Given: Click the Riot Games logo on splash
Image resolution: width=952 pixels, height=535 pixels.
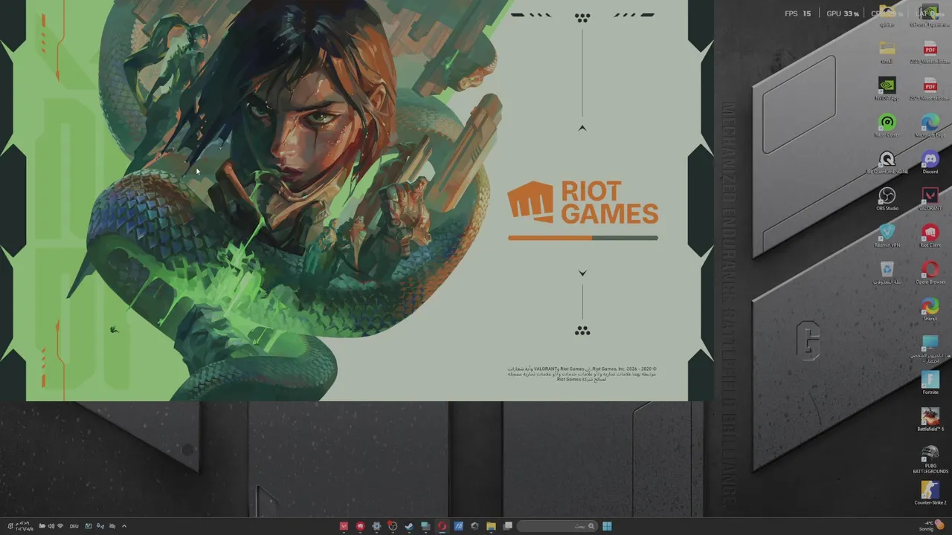Looking at the screenshot, I should (x=582, y=201).
